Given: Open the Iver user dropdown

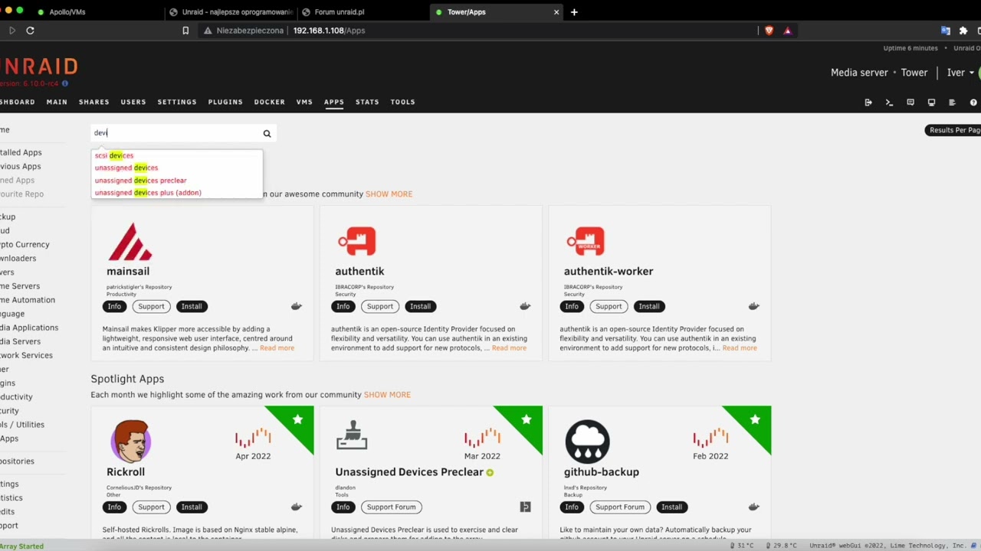Looking at the screenshot, I should pos(960,73).
